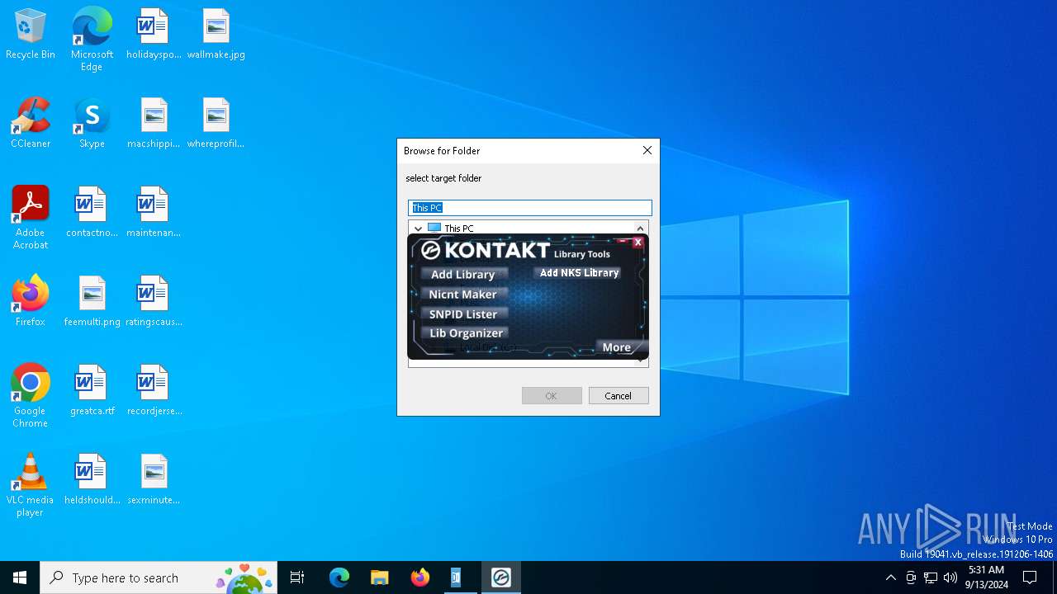
Task: Open SNPID Lister tool
Action: pos(463,313)
